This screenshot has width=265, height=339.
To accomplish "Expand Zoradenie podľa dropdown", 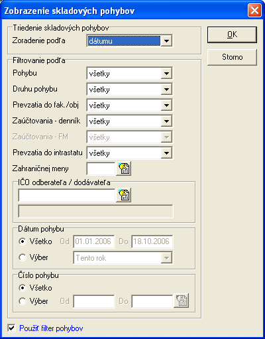I will 166,41.
